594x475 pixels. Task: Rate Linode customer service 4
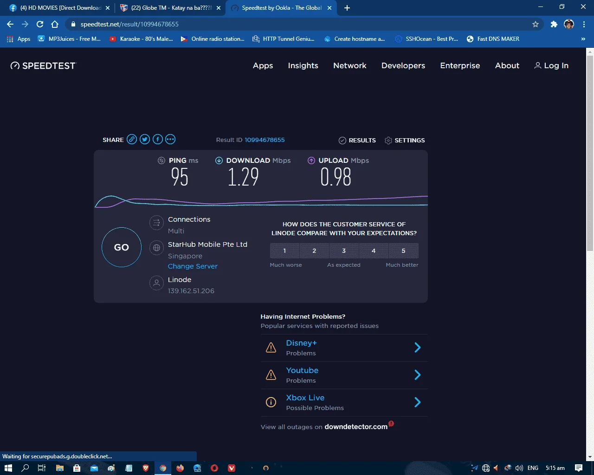click(374, 250)
